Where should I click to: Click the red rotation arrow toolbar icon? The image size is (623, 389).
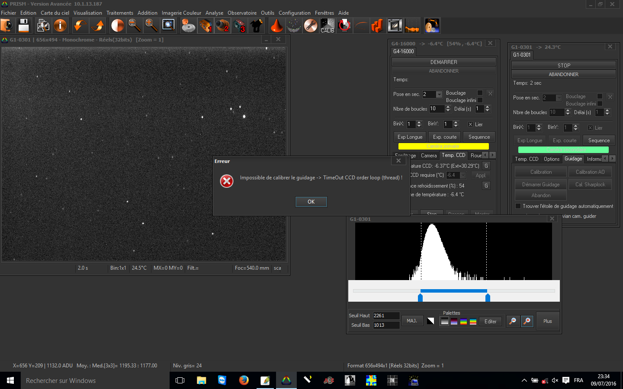click(x=344, y=26)
